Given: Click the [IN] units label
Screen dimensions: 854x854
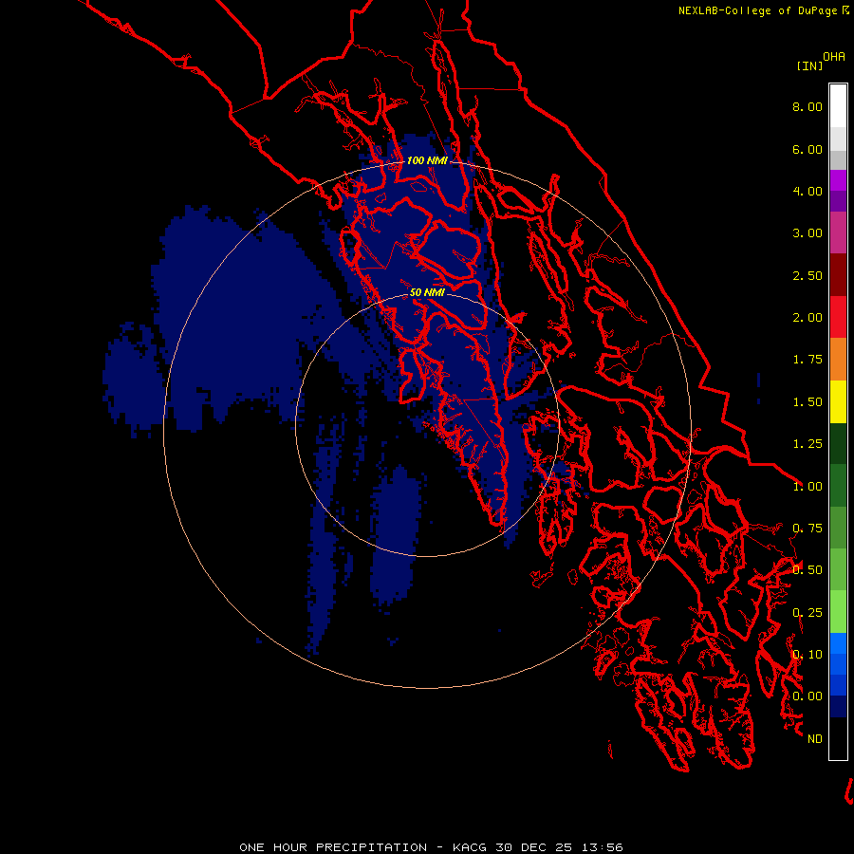Looking at the screenshot, I should [x=810, y=65].
